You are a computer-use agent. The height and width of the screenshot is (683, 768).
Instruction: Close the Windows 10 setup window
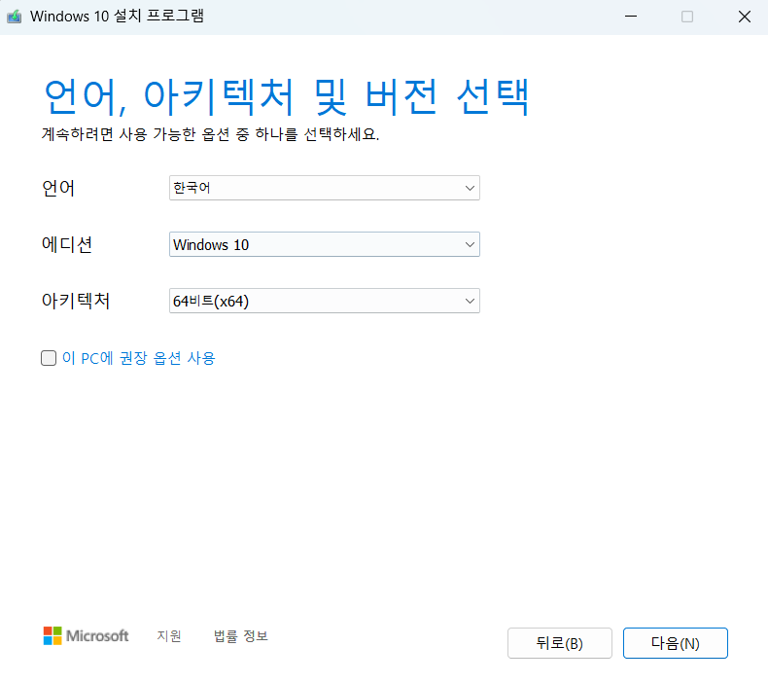(745, 17)
